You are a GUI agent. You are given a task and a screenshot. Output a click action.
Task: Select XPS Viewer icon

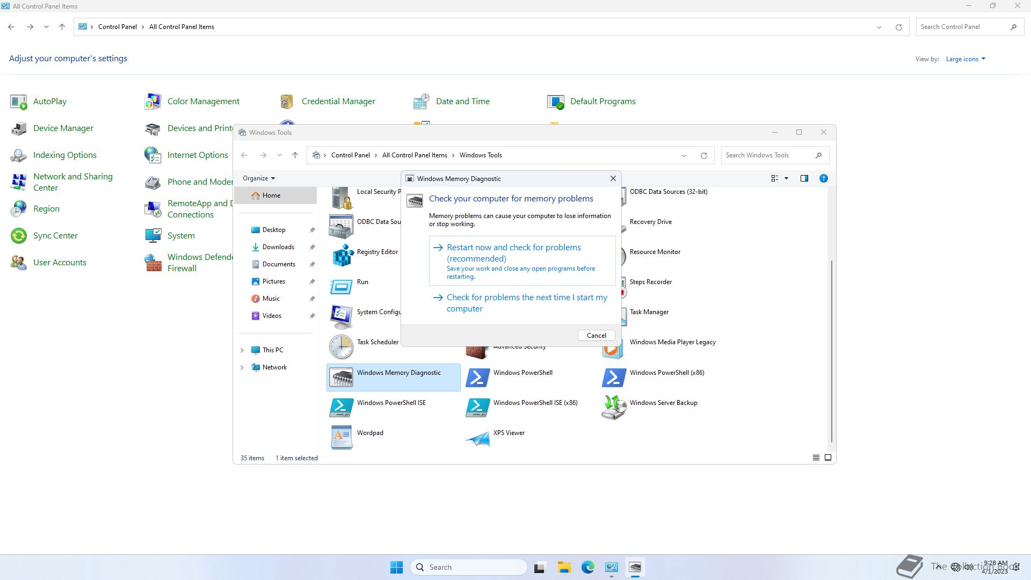[478, 439]
